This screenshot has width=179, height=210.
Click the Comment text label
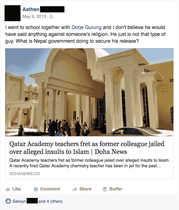pyautogui.click(x=50, y=189)
